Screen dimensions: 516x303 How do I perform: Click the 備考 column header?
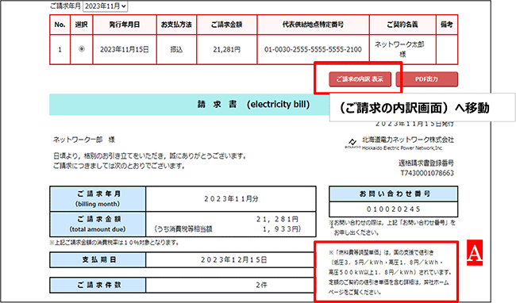point(447,25)
